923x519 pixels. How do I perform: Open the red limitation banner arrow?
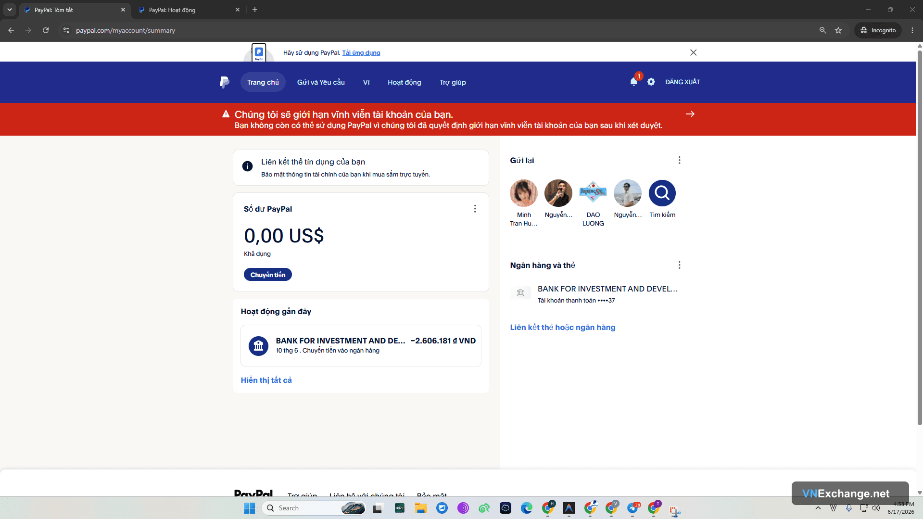(690, 114)
